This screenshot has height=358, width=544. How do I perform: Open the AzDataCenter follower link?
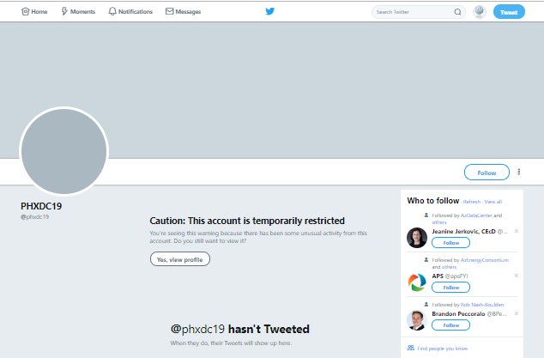(476, 215)
